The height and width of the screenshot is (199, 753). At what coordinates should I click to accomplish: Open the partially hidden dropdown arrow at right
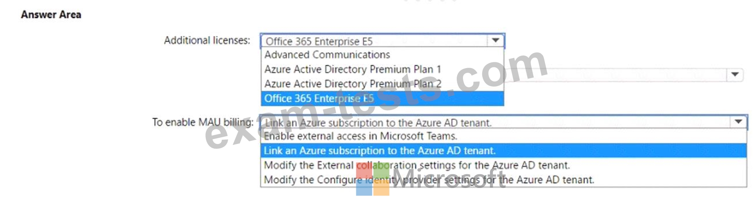click(x=735, y=75)
